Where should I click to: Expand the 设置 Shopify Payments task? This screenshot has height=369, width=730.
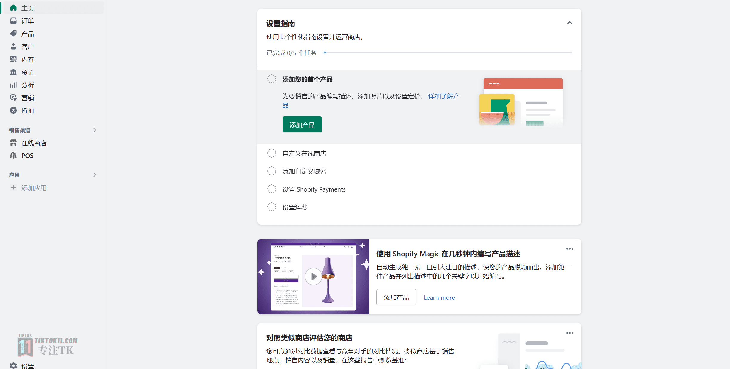(314, 189)
